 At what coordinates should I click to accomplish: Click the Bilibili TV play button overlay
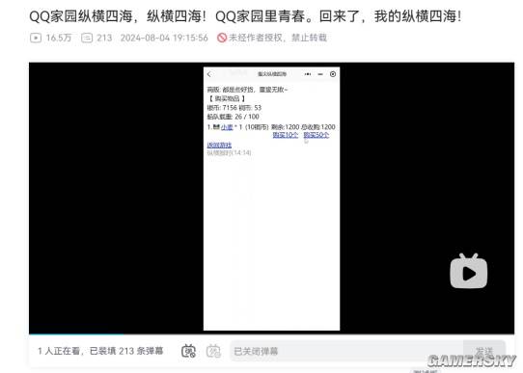tap(469, 272)
